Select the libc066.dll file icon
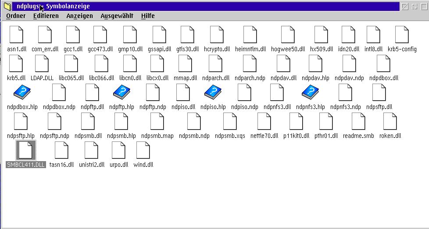The image size is (429, 229). coord(101,63)
